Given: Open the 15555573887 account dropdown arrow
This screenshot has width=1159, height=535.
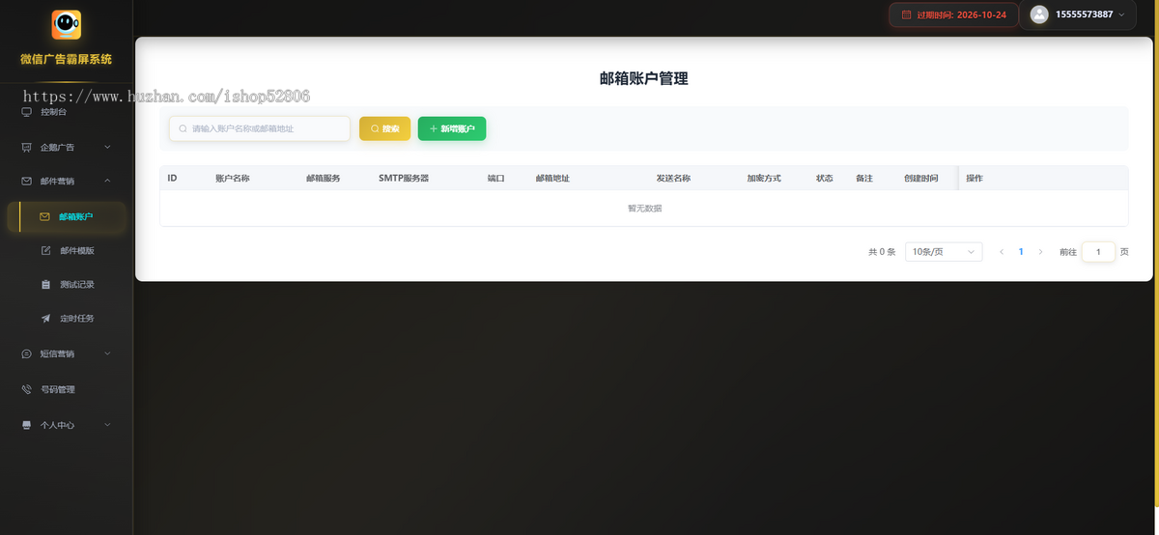Looking at the screenshot, I should click(1121, 14).
